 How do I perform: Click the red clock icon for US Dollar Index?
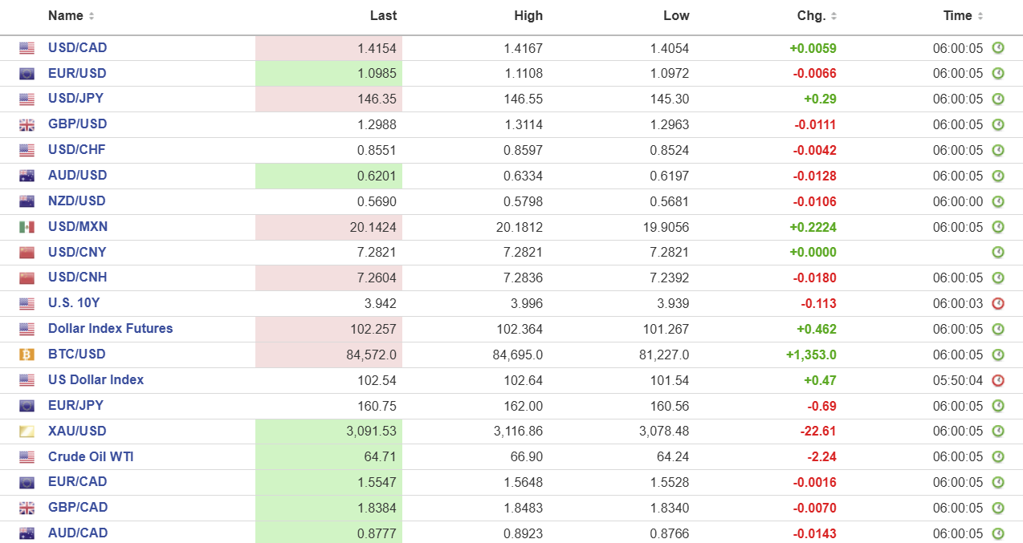click(998, 380)
